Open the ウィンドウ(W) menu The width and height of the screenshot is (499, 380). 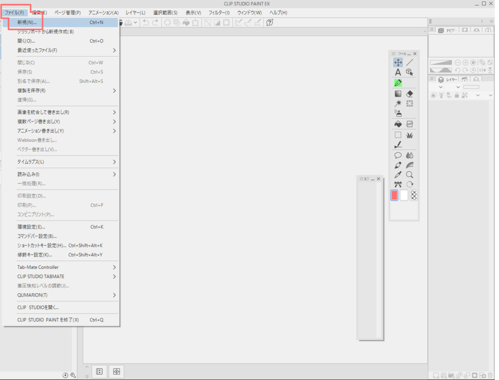coord(249,13)
